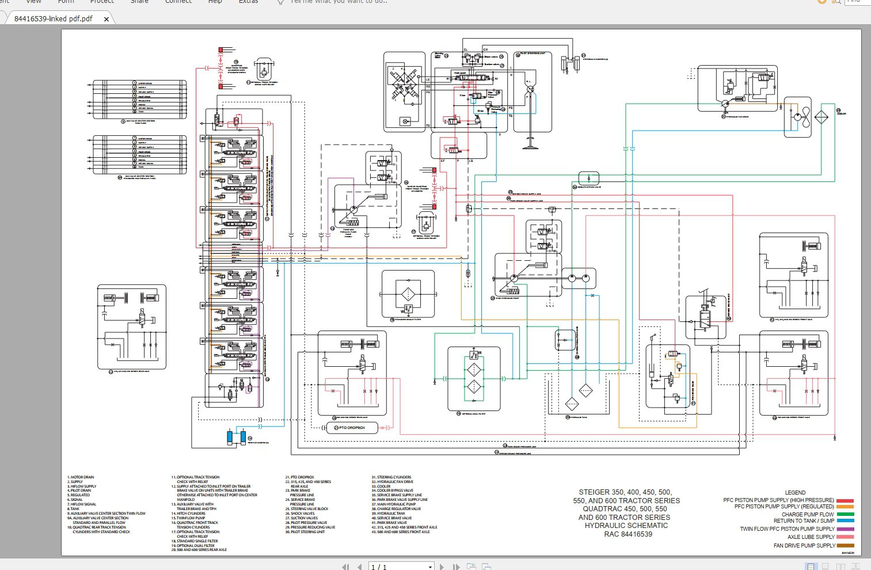
Task: Open the Connect menu
Action: tap(178, 2)
